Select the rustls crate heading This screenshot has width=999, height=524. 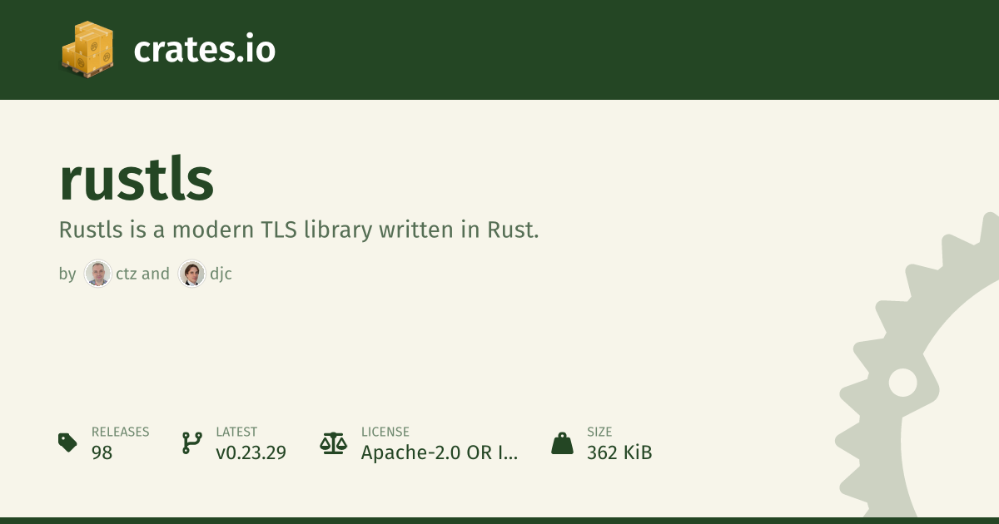tap(137, 180)
